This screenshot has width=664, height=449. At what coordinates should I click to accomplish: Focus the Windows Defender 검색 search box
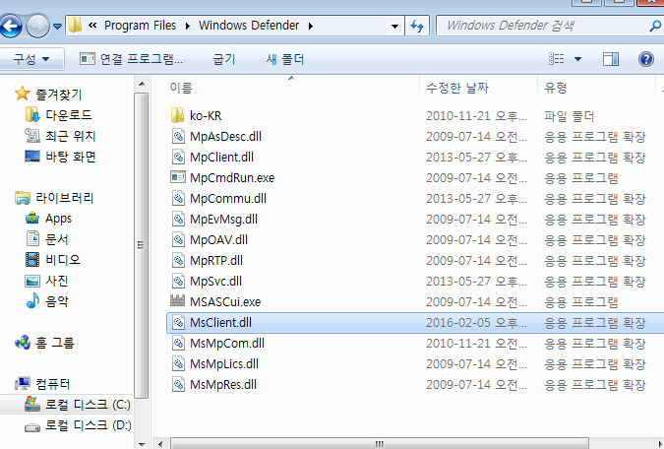pyautogui.click(x=545, y=26)
